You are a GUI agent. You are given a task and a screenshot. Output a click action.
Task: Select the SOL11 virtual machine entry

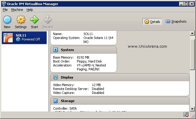pos(24,38)
